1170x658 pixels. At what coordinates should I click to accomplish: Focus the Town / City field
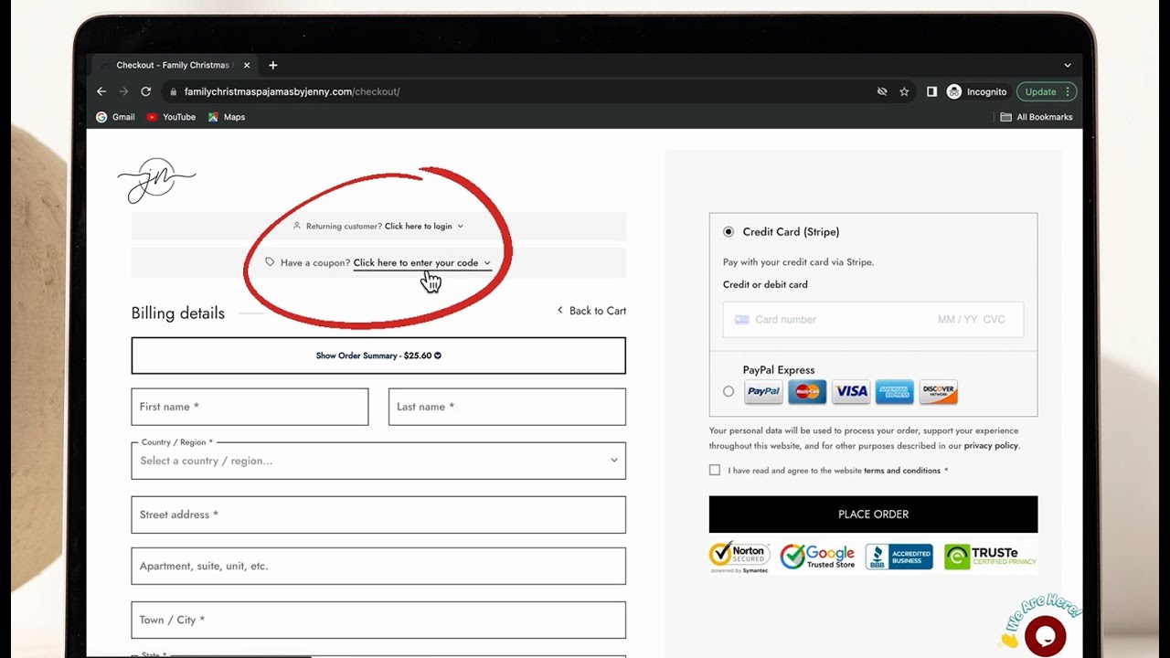(x=378, y=620)
